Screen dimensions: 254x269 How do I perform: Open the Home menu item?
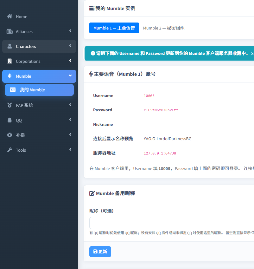point(39,16)
